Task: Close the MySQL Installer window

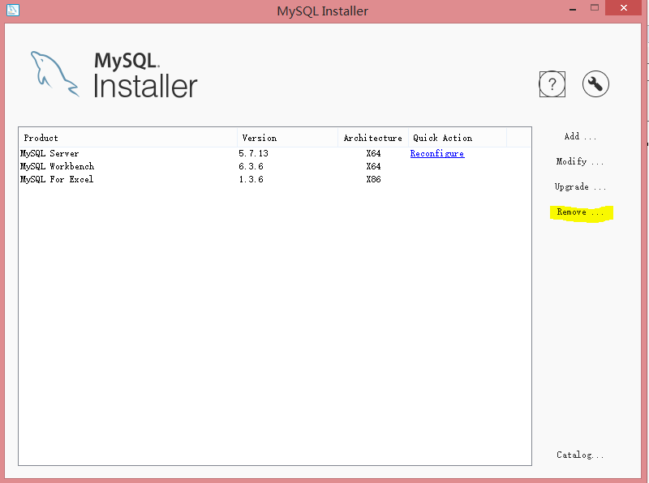Action: [x=623, y=7]
